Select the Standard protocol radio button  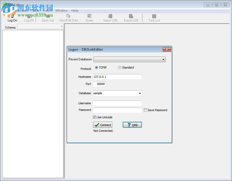pyautogui.click(x=120, y=67)
